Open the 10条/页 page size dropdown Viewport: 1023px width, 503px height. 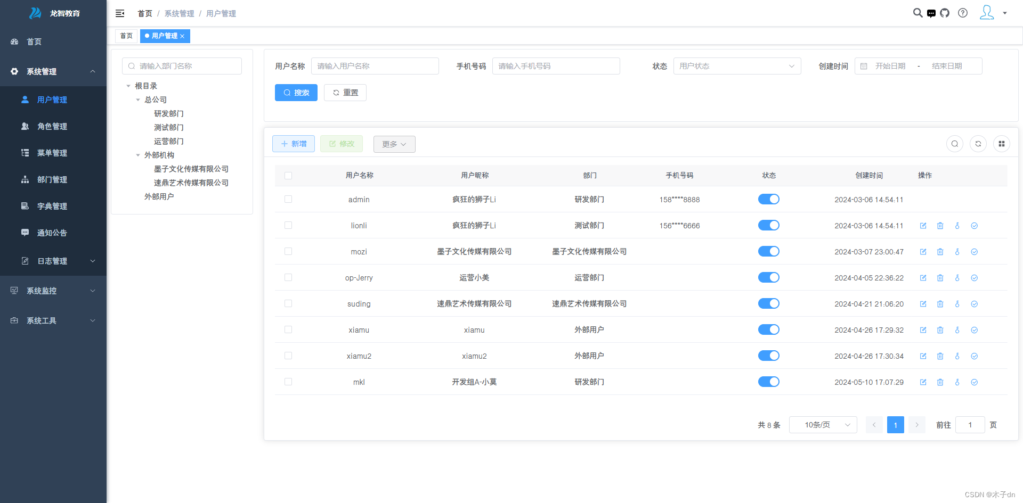pos(823,425)
